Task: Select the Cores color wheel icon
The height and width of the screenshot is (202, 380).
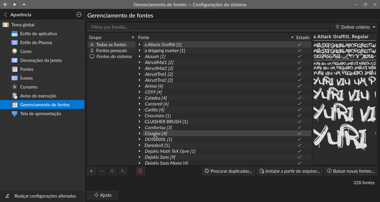Action: [15, 52]
